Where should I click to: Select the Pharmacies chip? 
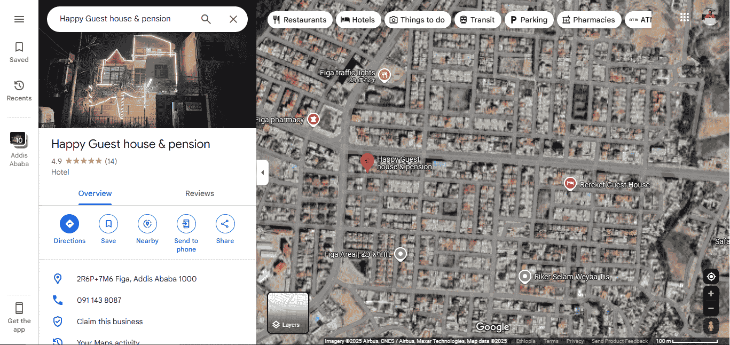tap(589, 20)
